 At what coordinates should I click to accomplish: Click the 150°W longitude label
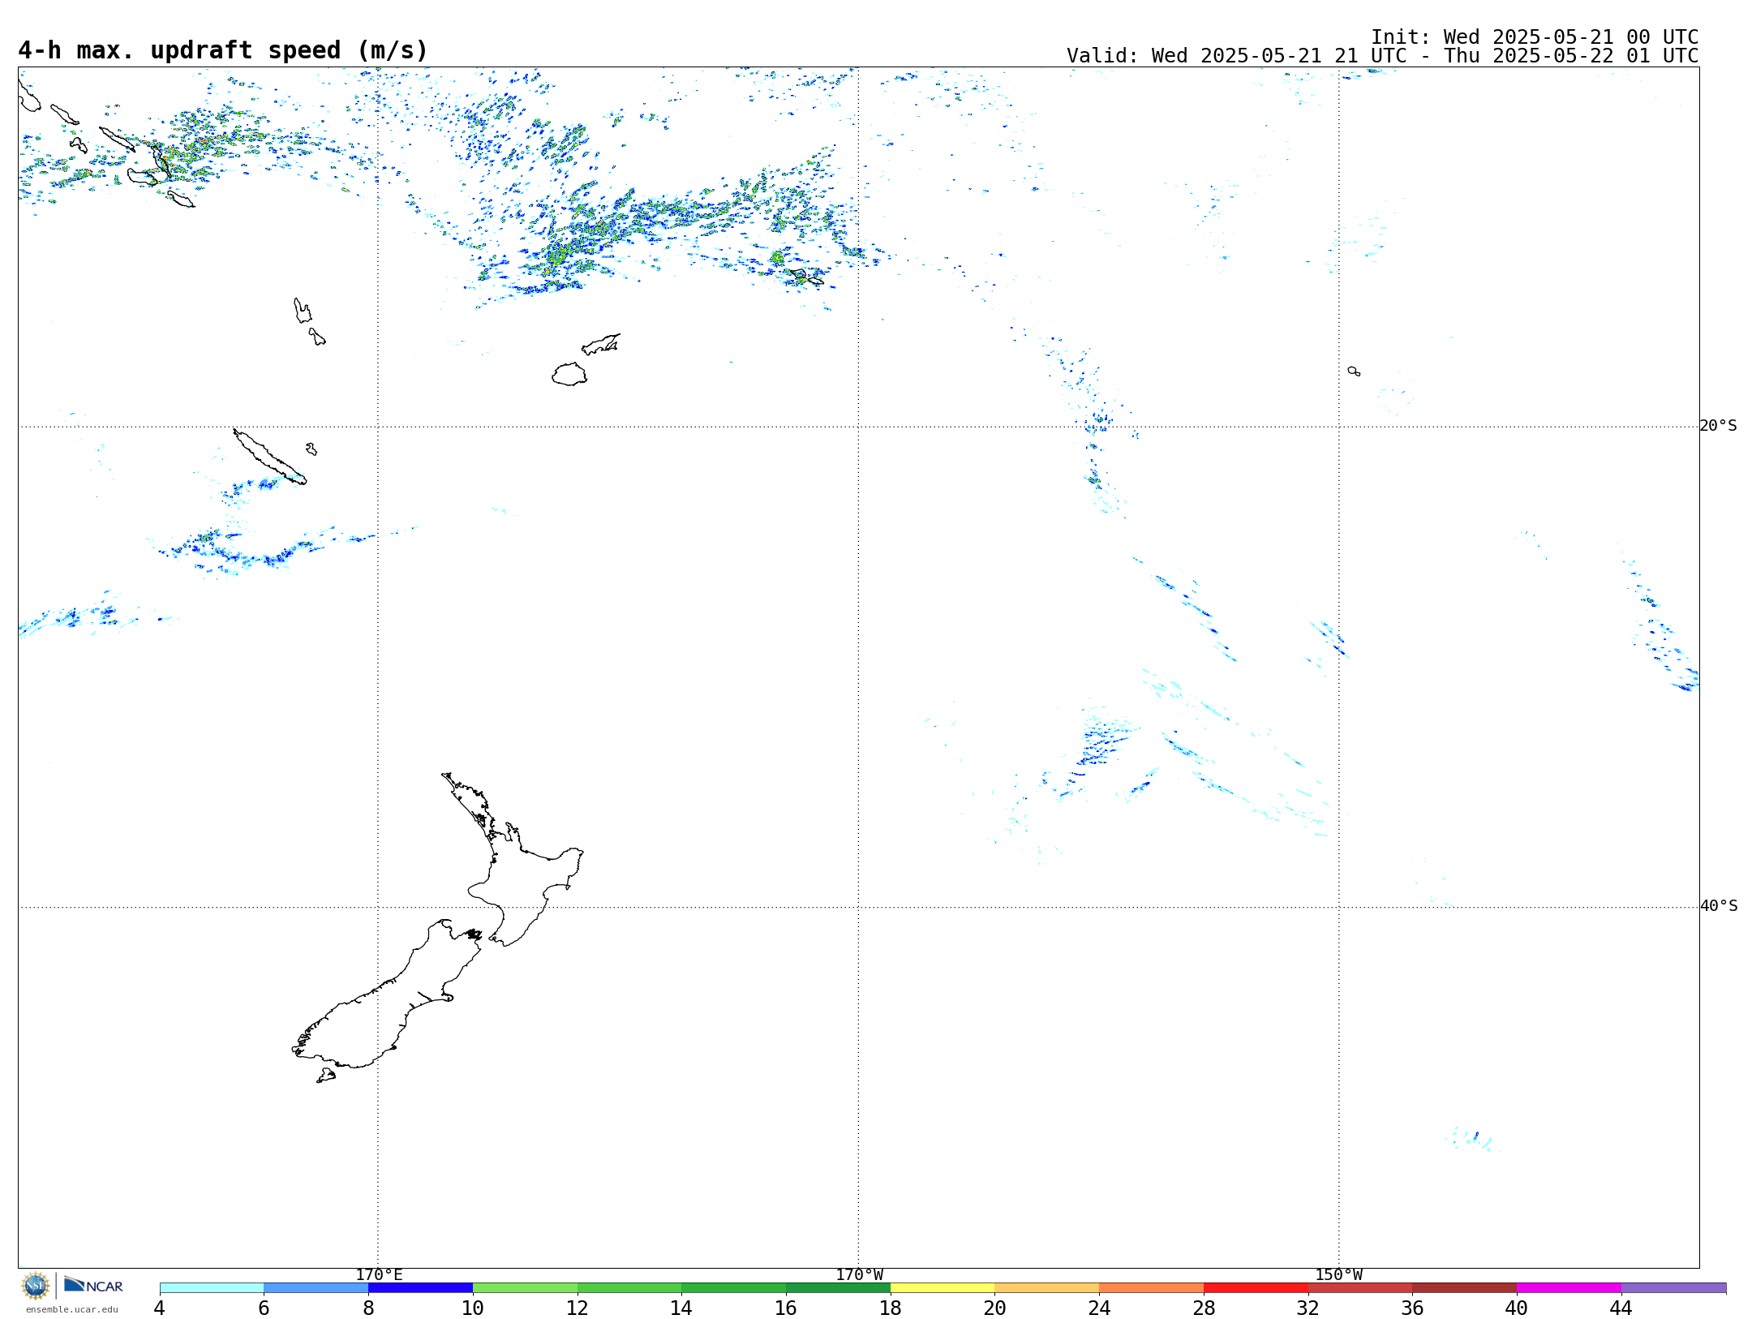pos(1338,1275)
